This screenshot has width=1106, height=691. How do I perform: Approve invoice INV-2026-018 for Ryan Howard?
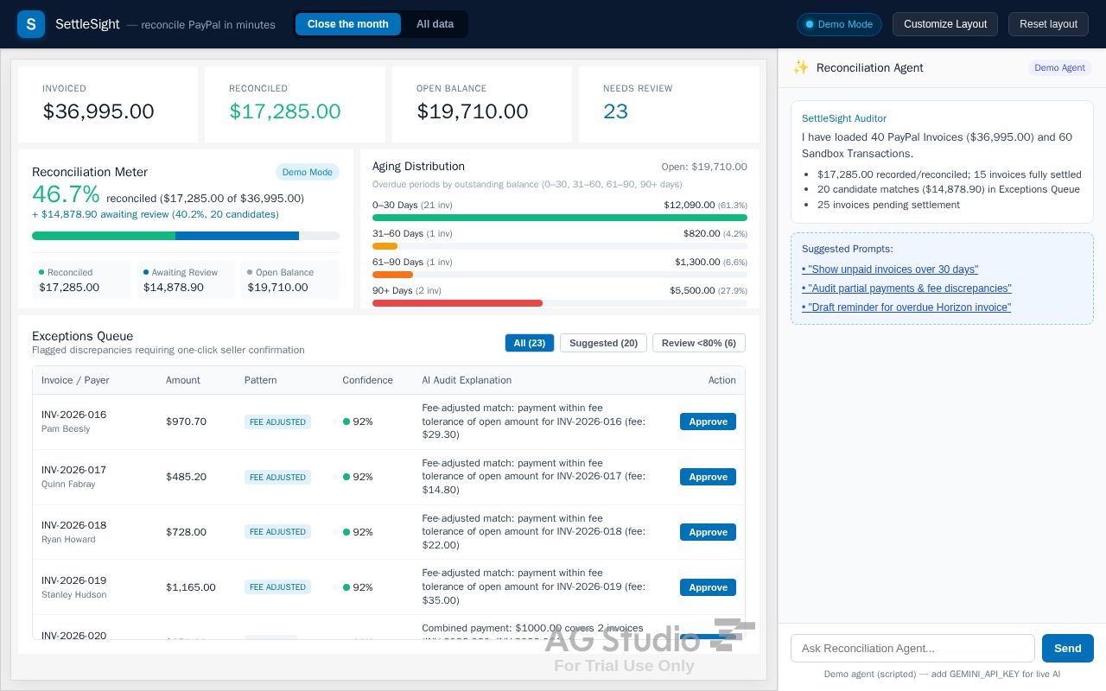pyautogui.click(x=708, y=532)
